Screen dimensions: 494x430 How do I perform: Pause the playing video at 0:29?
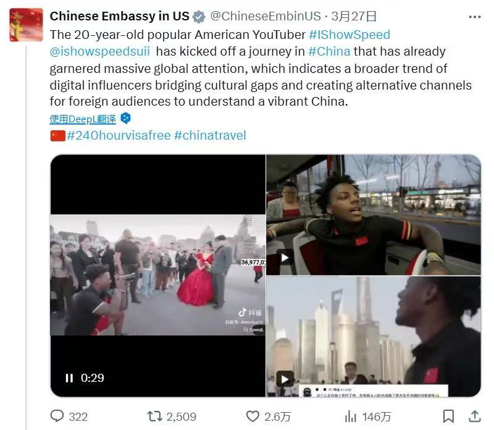click(69, 378)
